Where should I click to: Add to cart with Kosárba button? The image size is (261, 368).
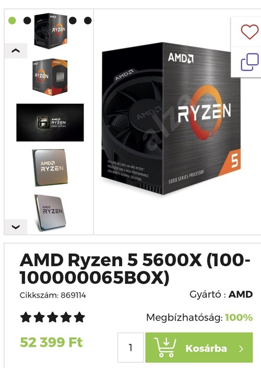coord(199,348)
